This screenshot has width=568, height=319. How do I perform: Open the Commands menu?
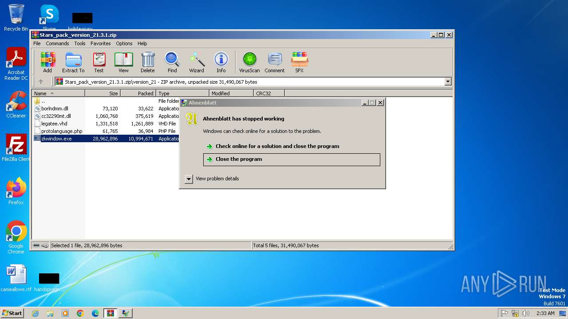point(57,43)
